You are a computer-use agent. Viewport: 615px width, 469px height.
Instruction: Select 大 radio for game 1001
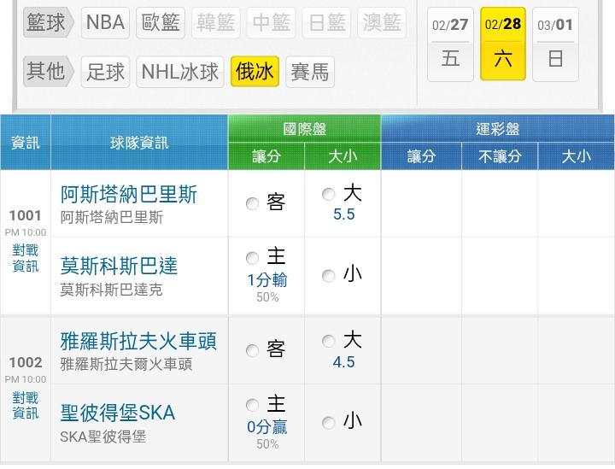coord(328,194)
